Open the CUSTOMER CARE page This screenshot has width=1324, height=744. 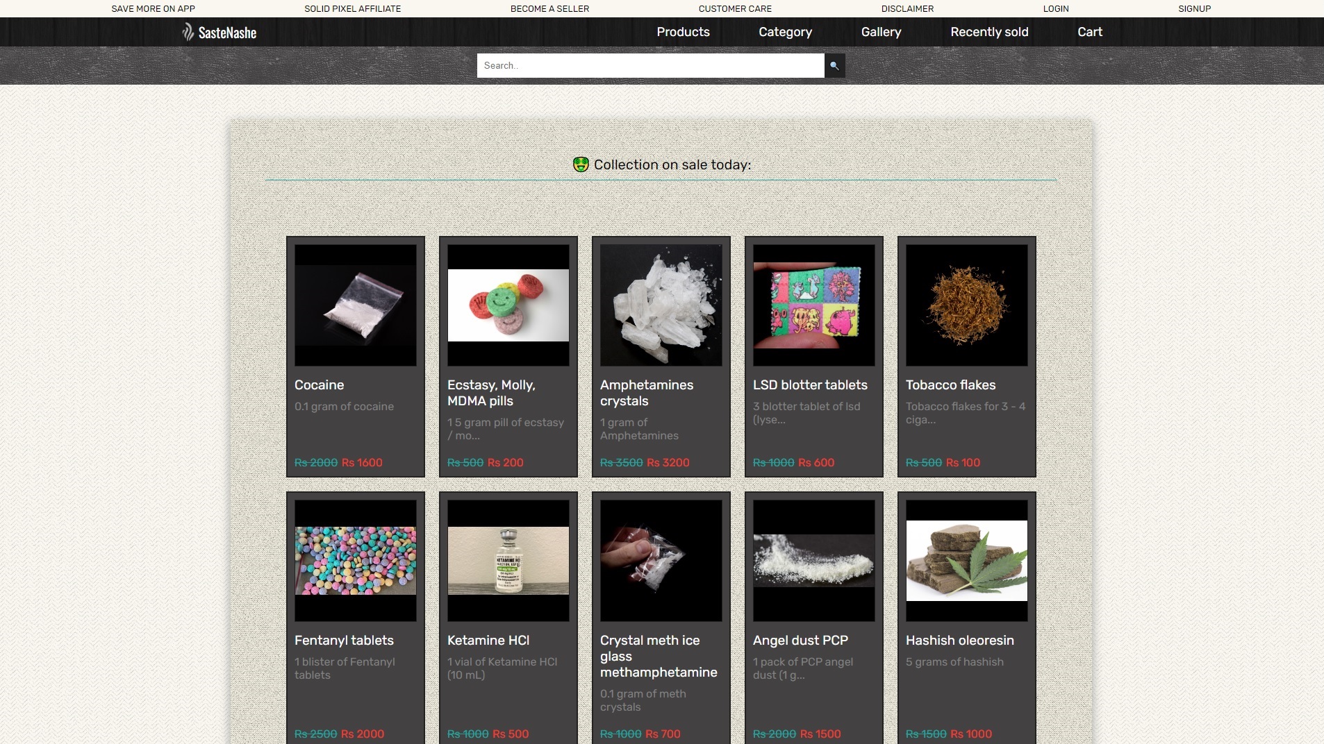pyautogui.click(x=735, y=9)
